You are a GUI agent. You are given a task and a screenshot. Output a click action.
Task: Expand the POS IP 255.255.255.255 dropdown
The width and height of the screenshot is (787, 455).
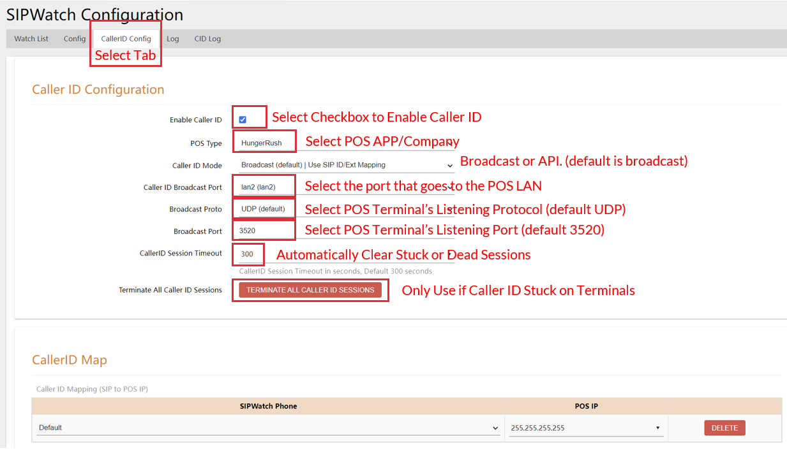[x=585, y=428]
